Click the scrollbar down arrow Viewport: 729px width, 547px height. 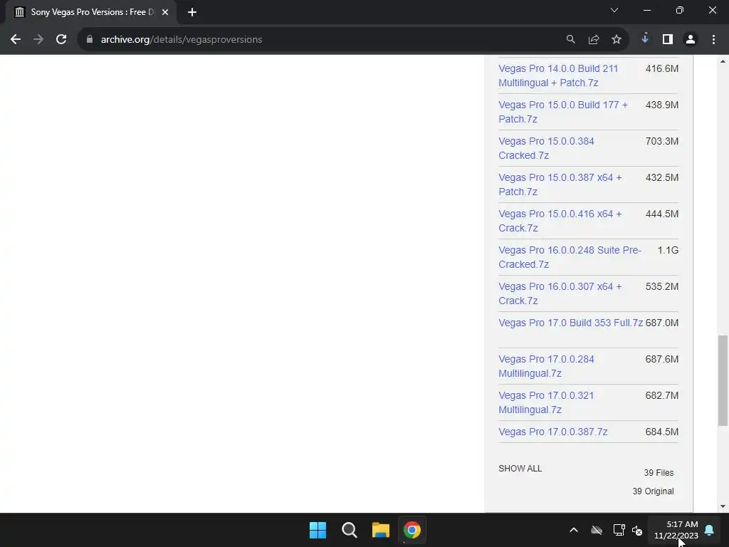(x=723, y=506)
